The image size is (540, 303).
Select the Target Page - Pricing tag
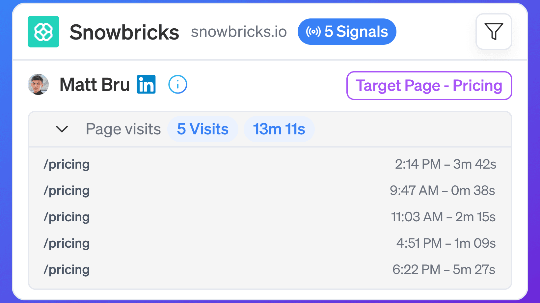(x=429, y=86)
